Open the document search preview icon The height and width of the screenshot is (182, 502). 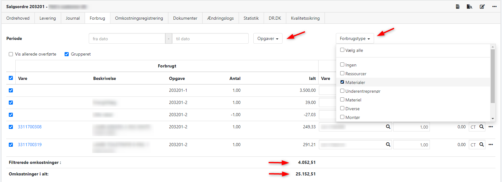point(469,7)
